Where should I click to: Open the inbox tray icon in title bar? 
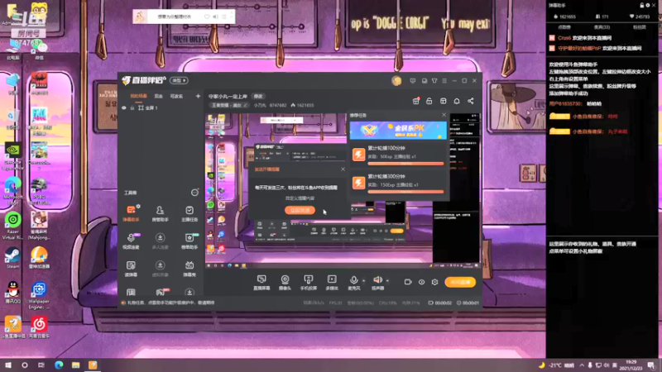click(x=425, y=80)
